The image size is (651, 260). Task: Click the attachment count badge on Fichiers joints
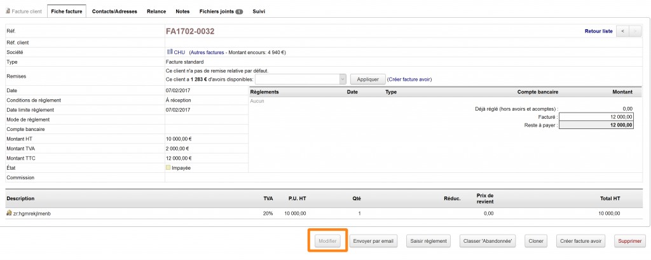click(x=239, y=11)
